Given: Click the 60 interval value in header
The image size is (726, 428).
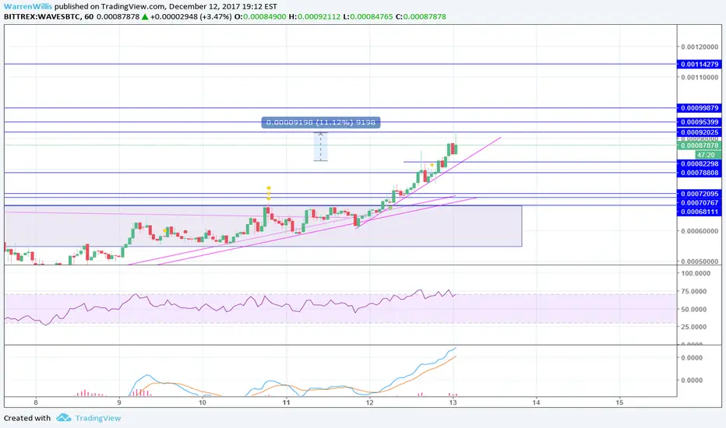Looking at the screenshot, I should (89, 16).
